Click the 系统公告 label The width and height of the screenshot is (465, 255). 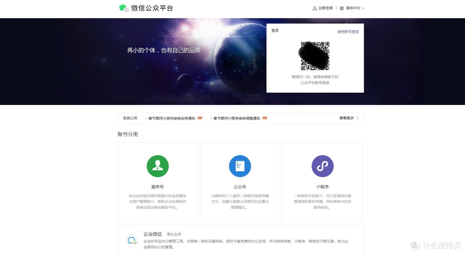click(130, 118)
